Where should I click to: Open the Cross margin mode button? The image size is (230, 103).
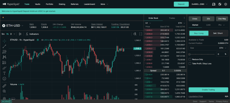[x=195, y=19]
